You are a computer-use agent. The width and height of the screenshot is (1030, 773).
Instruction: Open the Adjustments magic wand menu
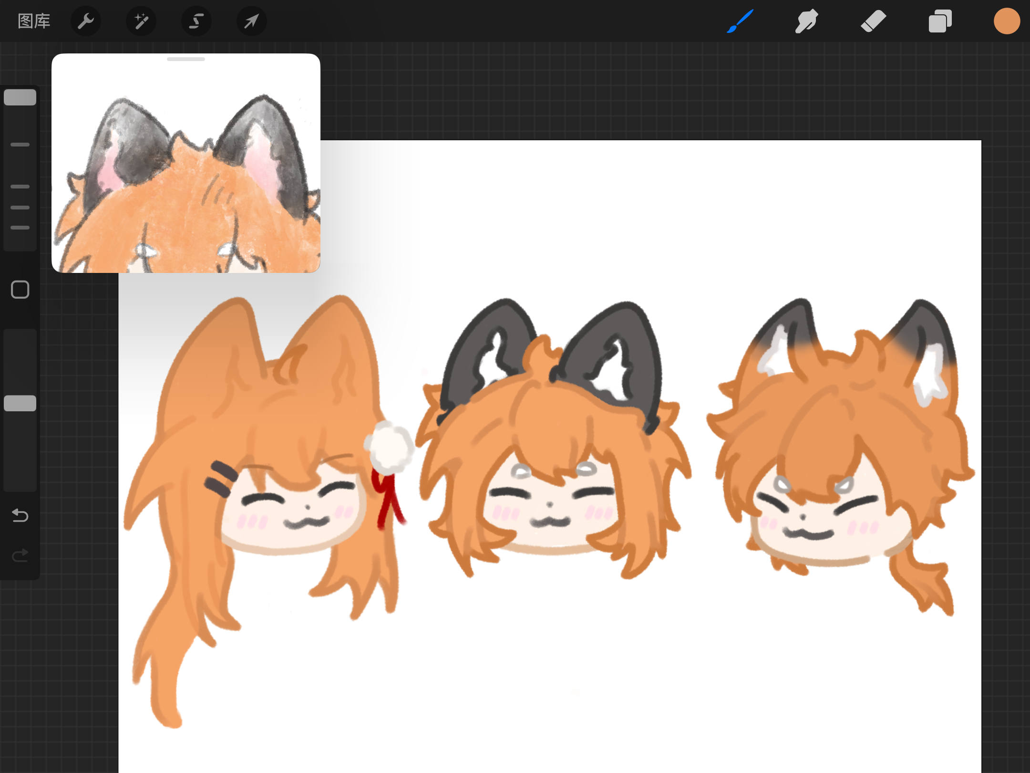(141, 21)
